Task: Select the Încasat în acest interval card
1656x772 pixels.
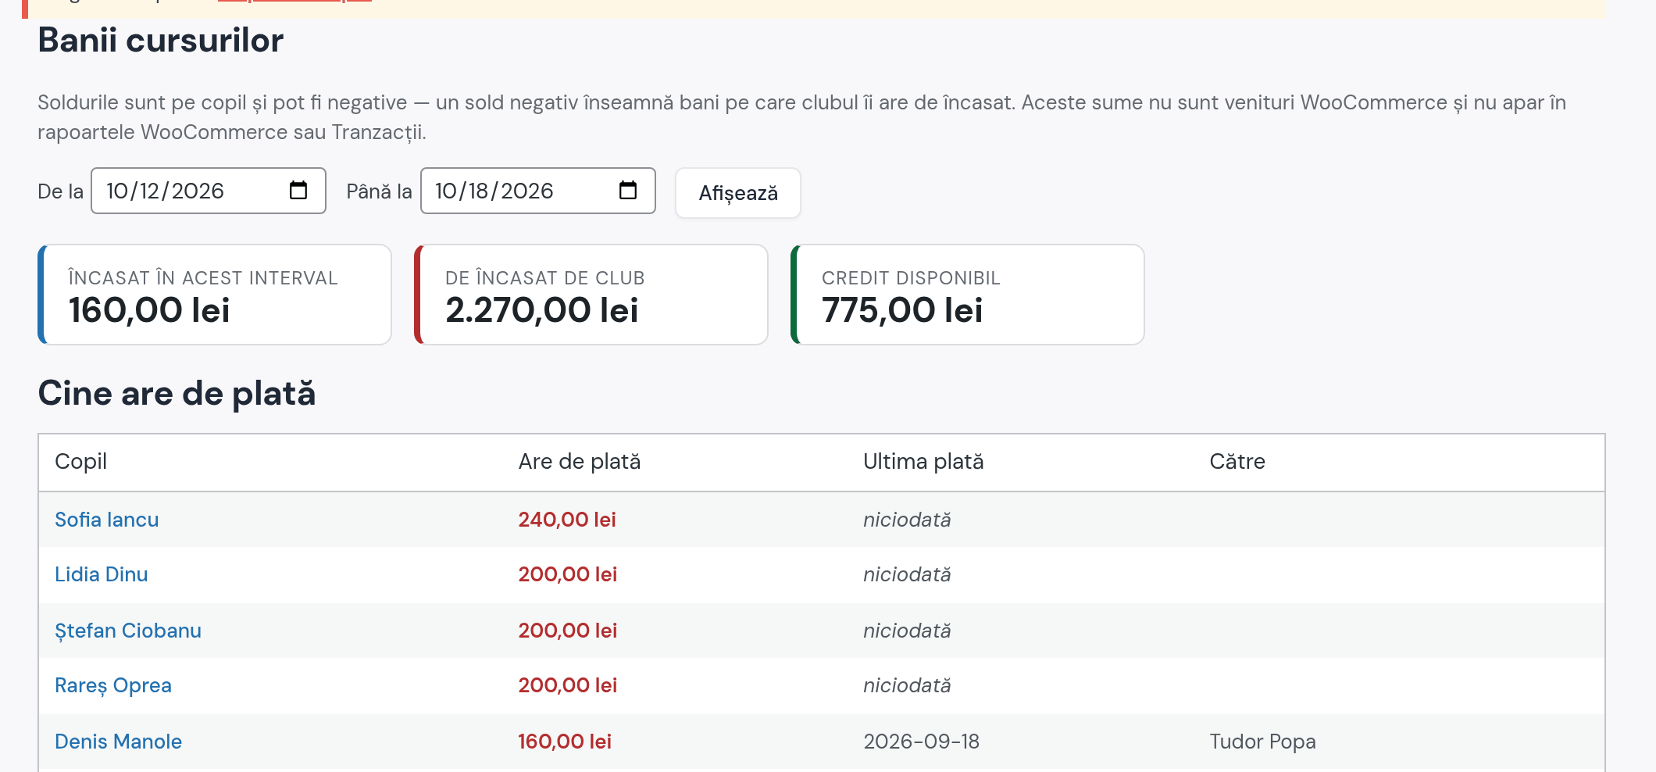Action: pos(215,295)
